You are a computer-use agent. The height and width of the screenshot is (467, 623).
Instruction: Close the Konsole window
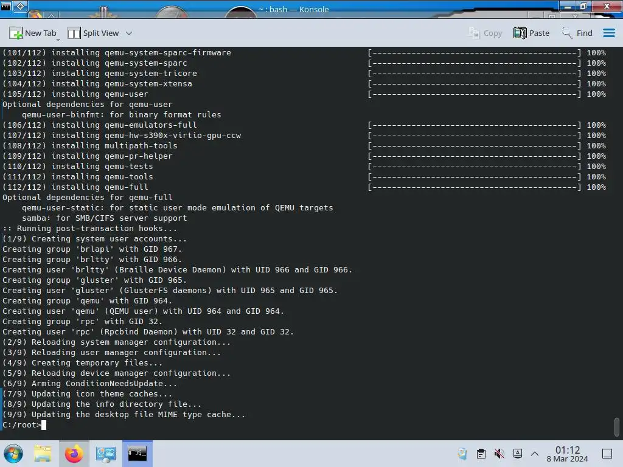[607, 6]
